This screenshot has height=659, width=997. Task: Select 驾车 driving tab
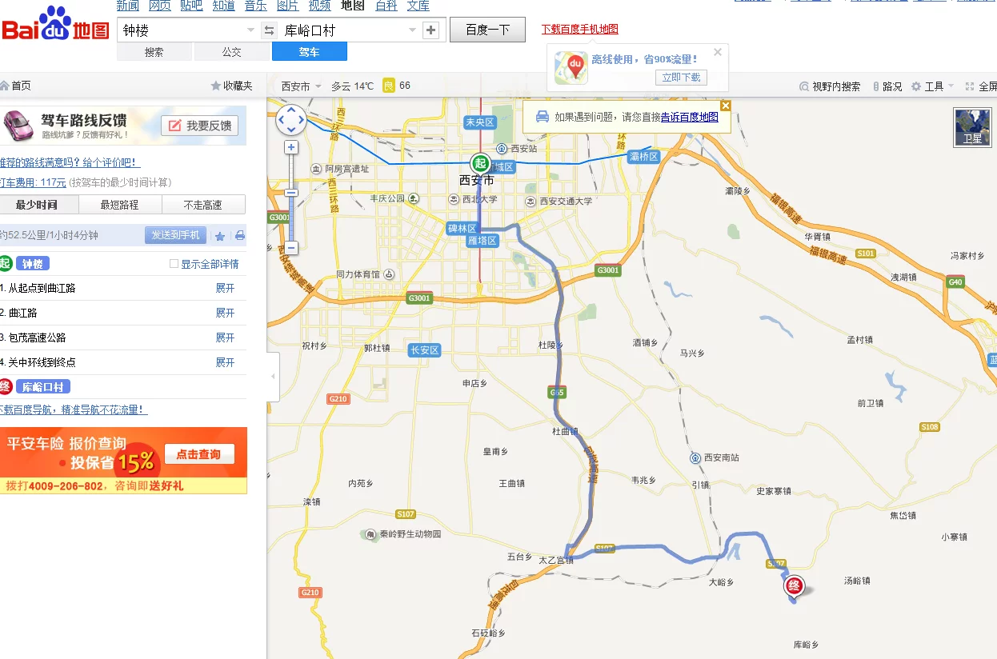coord(310,52)
